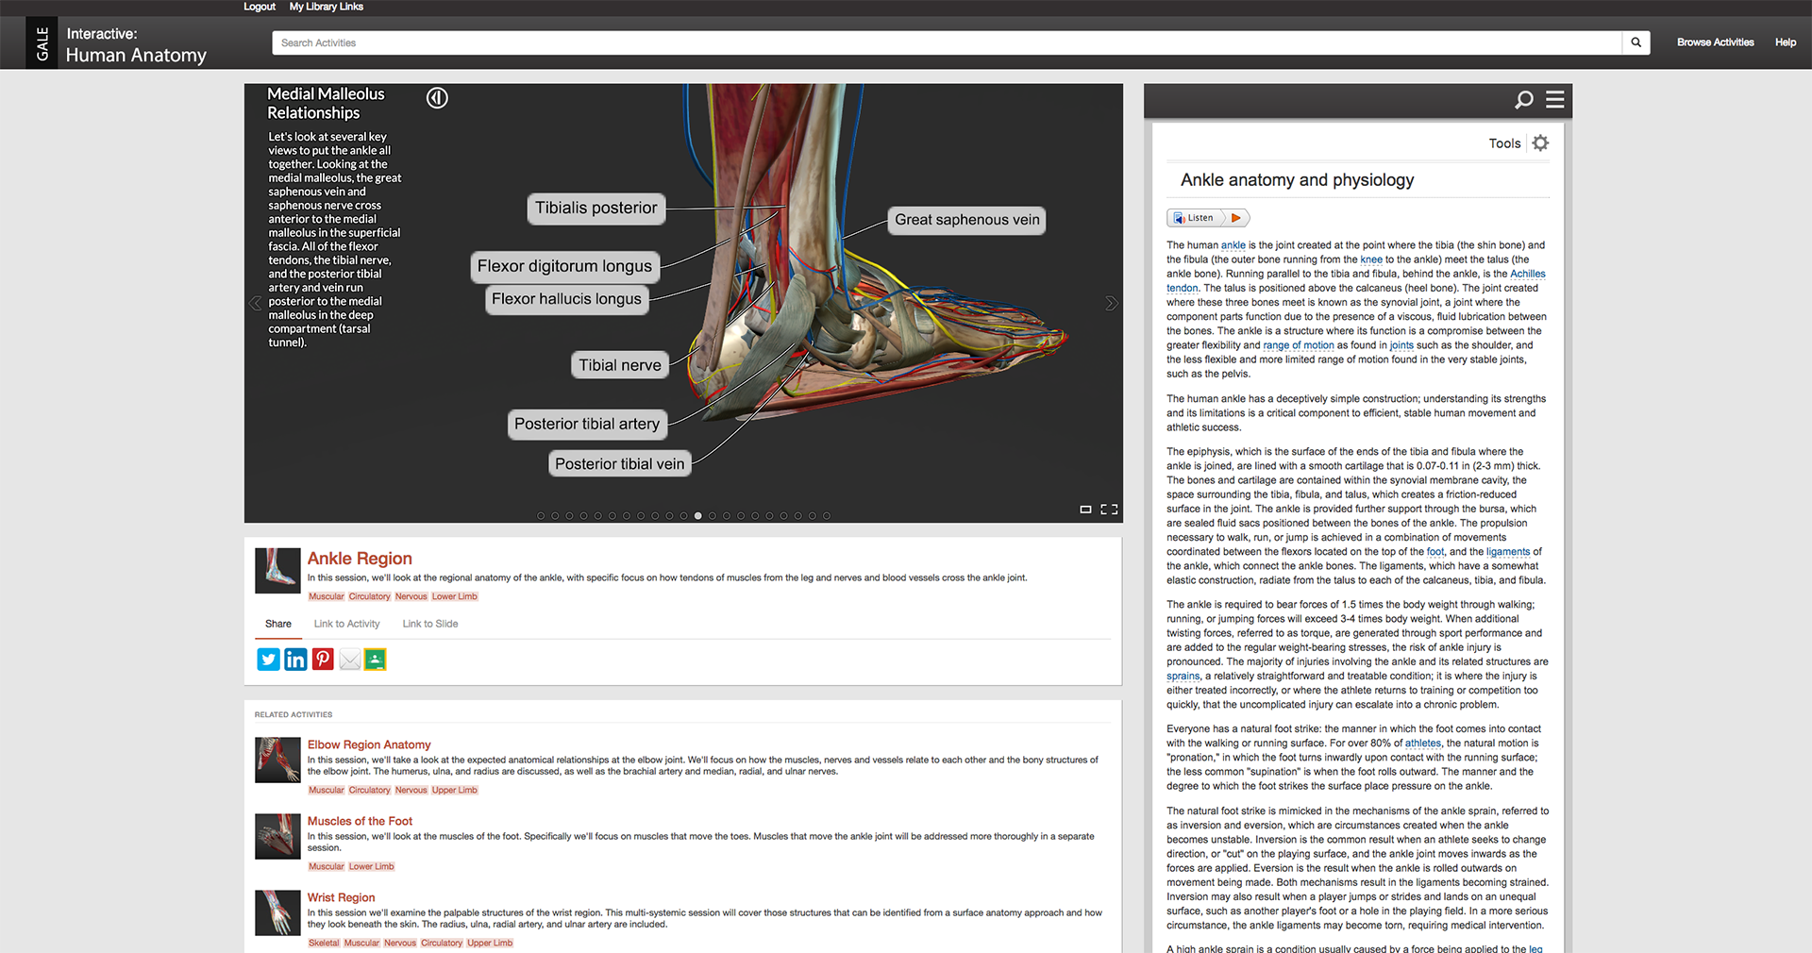This screenshot has width=1812, height=953.
Task: Open the Elbow Region Anatomy thumbnail
Action: (277, 760)
